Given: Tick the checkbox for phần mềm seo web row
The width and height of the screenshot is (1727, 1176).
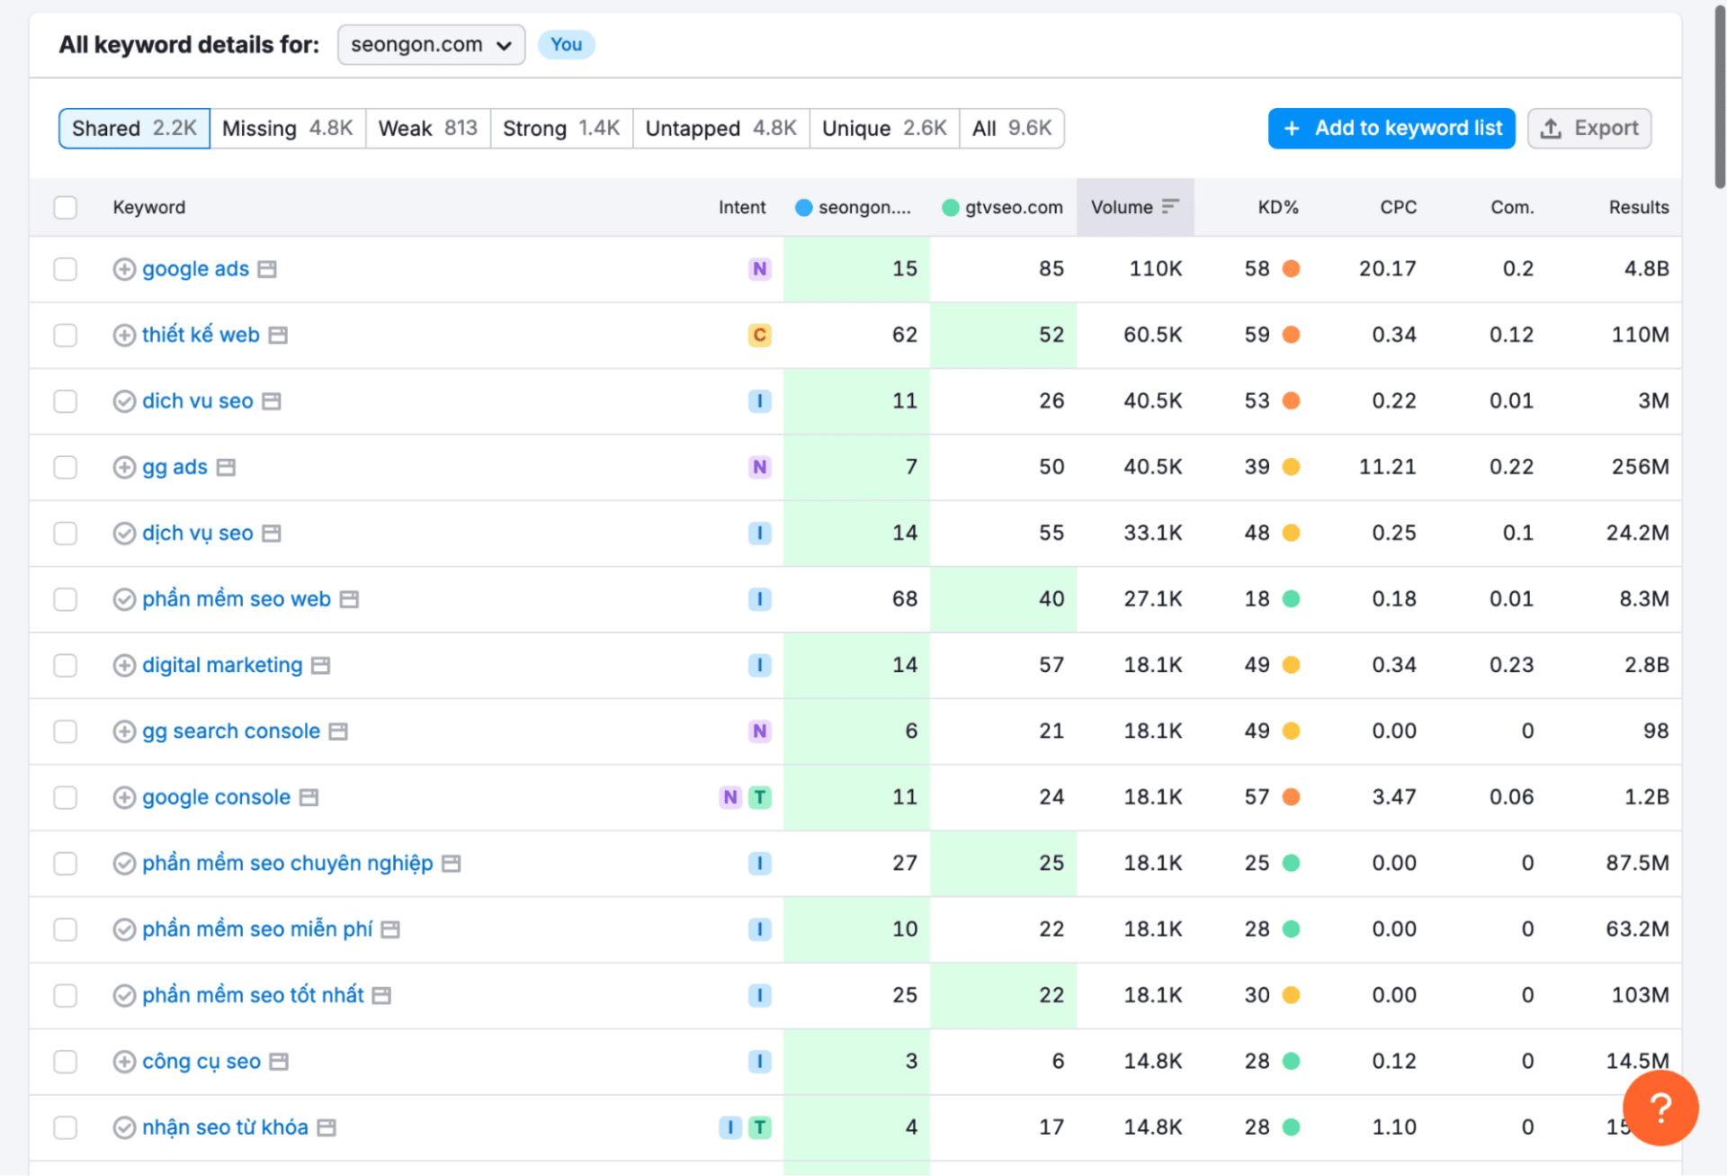Looking at the screenshot, I should point(66,599).
